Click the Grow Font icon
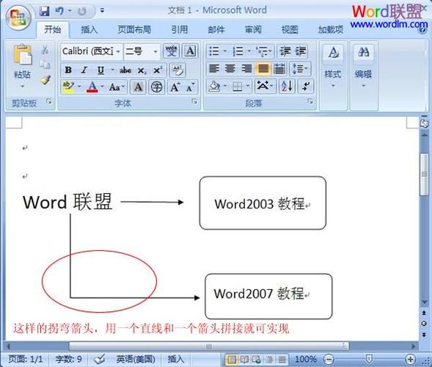432x367 pixels. pos(175,87)
